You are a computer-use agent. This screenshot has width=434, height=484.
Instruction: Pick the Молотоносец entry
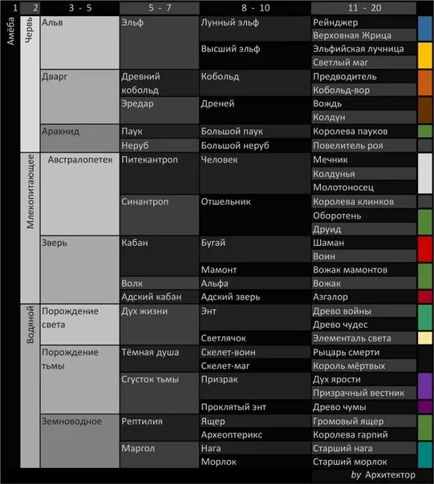[x=364, y=187]
